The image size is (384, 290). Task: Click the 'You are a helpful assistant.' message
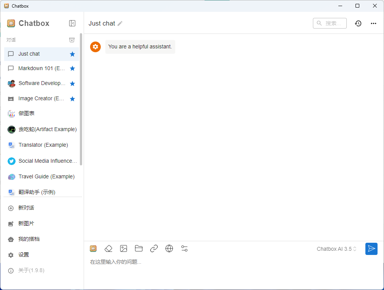pos(140,46)
